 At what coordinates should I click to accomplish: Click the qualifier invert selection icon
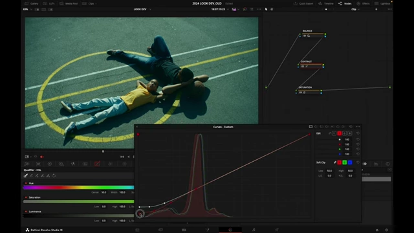coord(54,175)
